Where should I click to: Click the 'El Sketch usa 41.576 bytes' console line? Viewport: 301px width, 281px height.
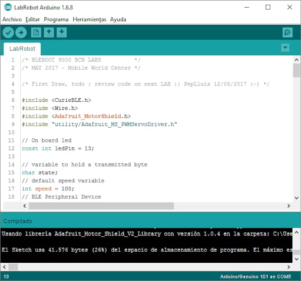[x=147, y=250]
